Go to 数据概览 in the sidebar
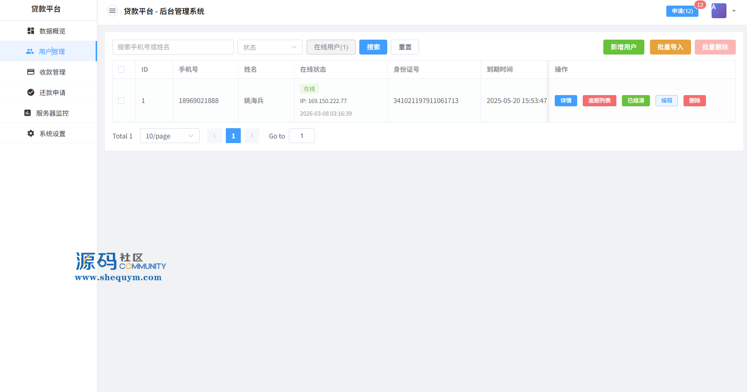 pos(52,31)
